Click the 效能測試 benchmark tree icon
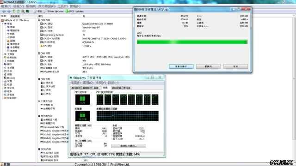Screen dimensions: 296x166 [x=5, y=98]
